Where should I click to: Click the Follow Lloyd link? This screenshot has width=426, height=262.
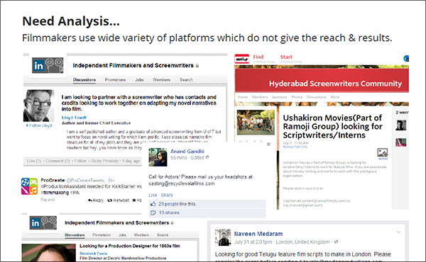(39, 125)
